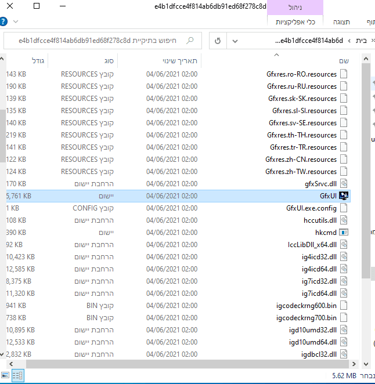Screen dimensions: 375x384
Task: Open the כלי אפליקציות ribbon tab
Action: [x=295, y=22]
